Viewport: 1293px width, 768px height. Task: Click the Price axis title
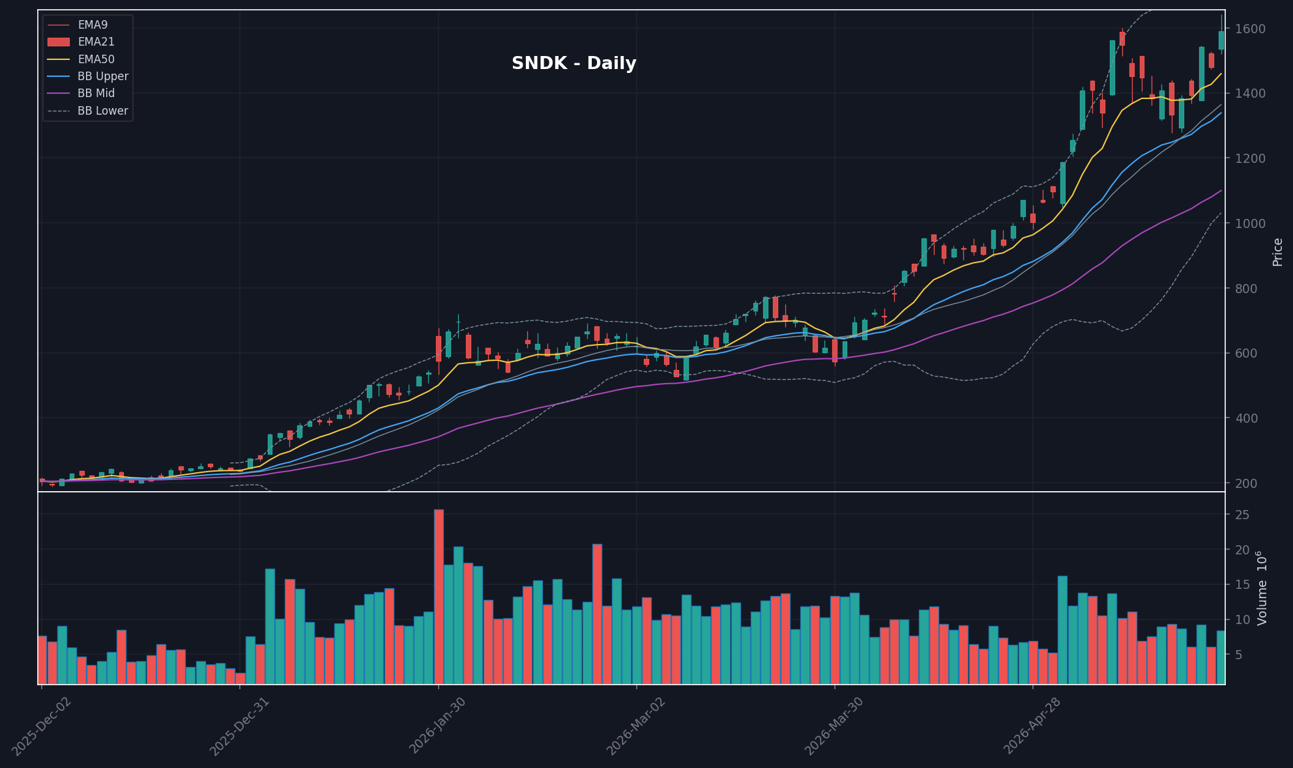click(1277, 251)
